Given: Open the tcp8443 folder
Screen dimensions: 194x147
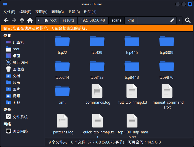Looking at the screenshot, I should tap(132, 70).
